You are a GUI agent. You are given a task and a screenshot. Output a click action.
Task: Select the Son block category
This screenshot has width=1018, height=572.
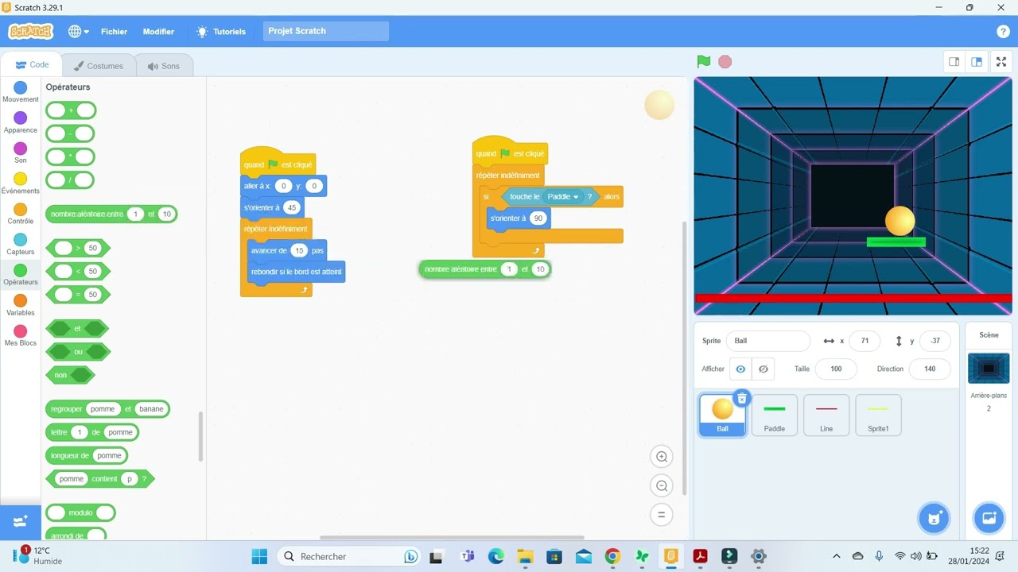click(x=21, y=153)
